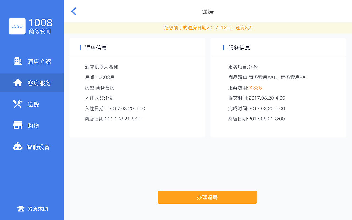Click the 服务信息 card heading

tap(239, 48)
